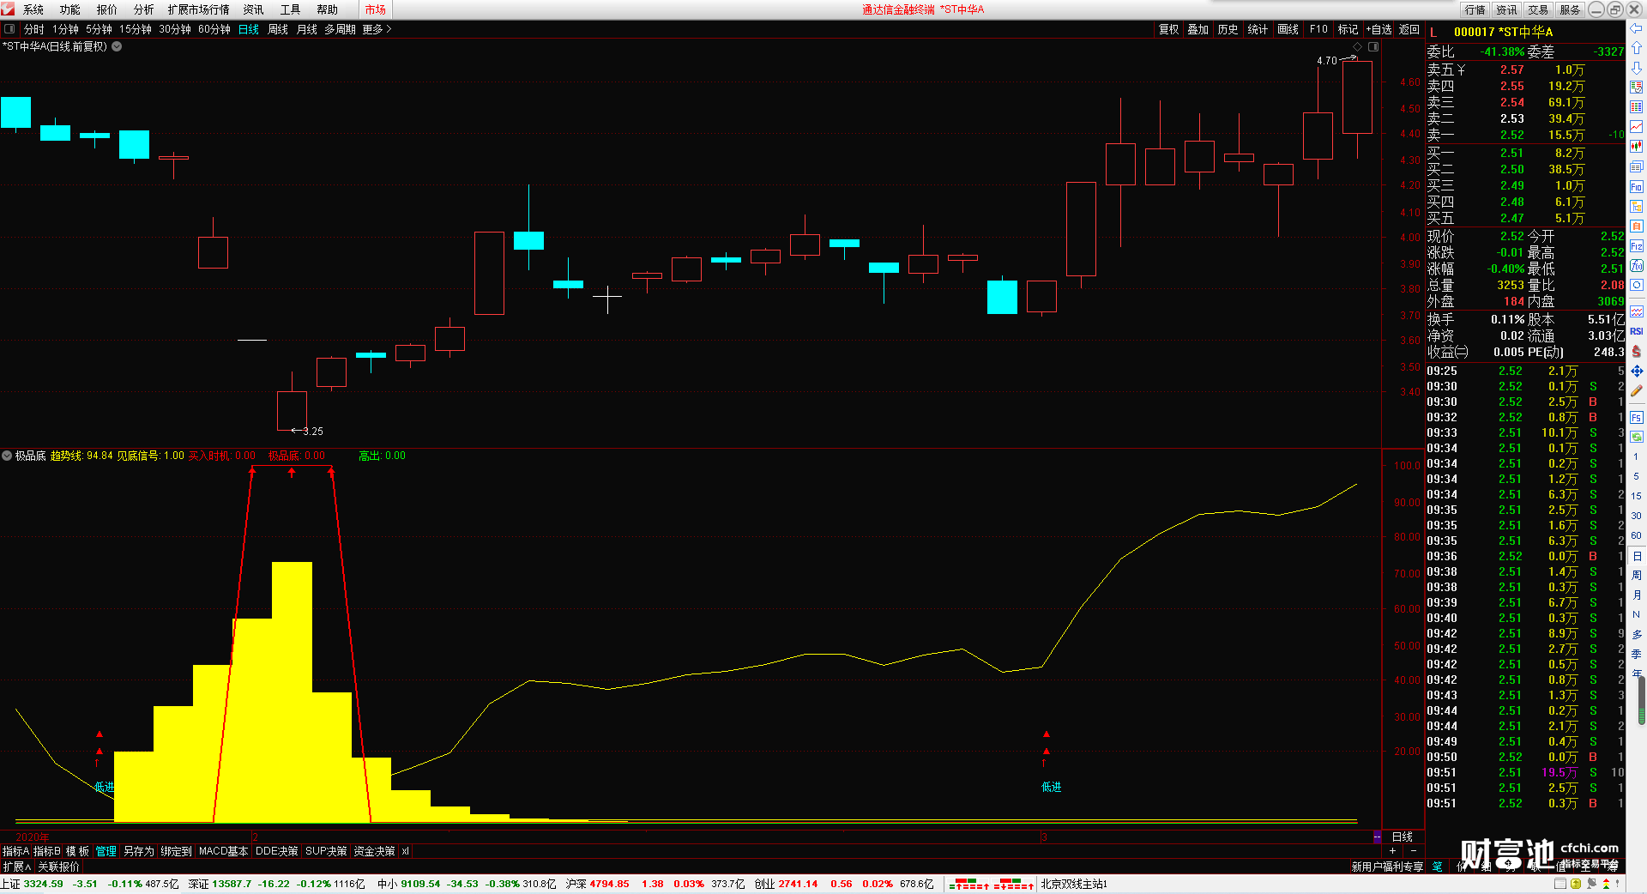Screen dimensions: 1647x894
Task: Click the diamond marker at chart top-right
Action: click(x=1357, y=46)
